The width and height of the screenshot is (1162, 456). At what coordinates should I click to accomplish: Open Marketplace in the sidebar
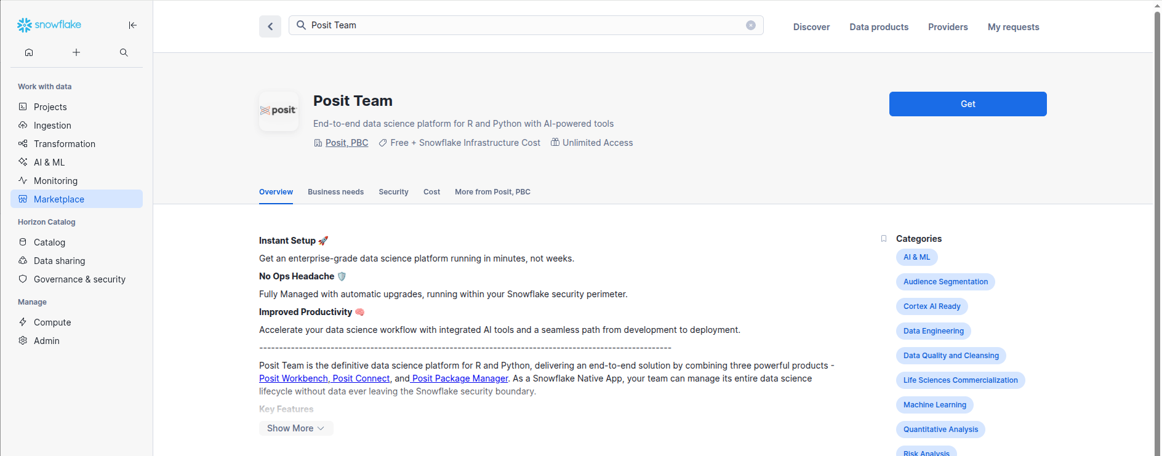pyautogui.click(x=59, y=199)
